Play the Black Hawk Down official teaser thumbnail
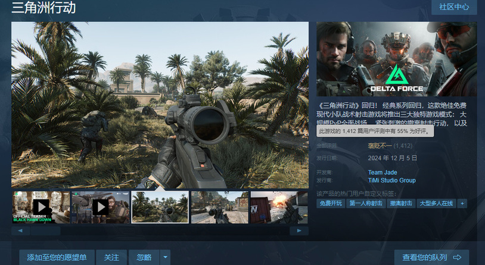485x265 pixels. (x=41, y=207)
